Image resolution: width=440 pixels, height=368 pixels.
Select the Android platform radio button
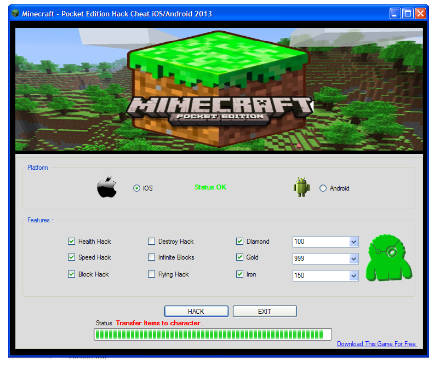323,188
